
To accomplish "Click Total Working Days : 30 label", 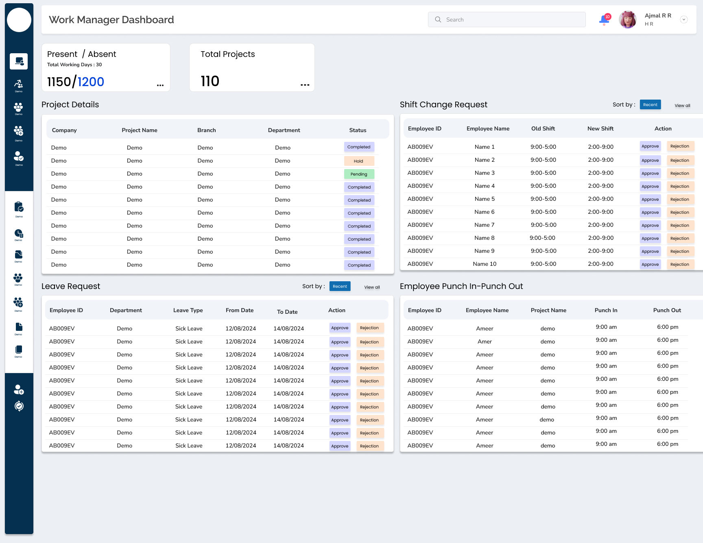I will click(74, 65).
